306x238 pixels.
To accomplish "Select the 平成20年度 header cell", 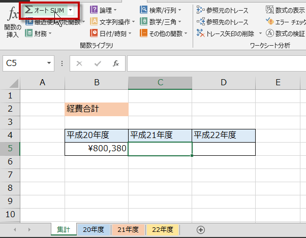I will coord(97,135).
